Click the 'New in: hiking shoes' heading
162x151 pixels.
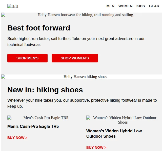(x=45, y=90)
